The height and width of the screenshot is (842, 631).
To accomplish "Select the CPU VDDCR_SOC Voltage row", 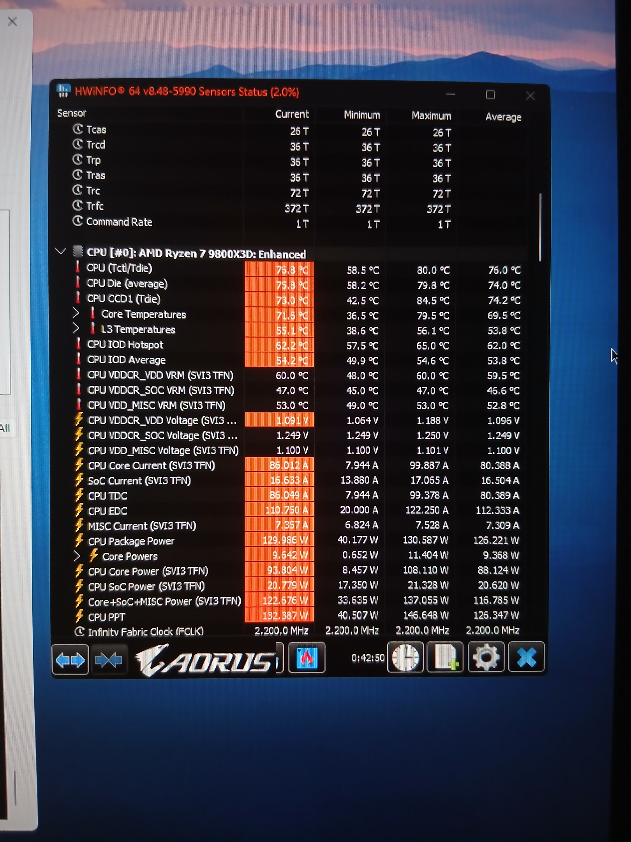I will click(298, 435).
